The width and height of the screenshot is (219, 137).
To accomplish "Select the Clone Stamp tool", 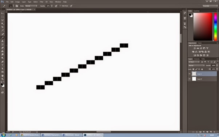I will [3, 41].
